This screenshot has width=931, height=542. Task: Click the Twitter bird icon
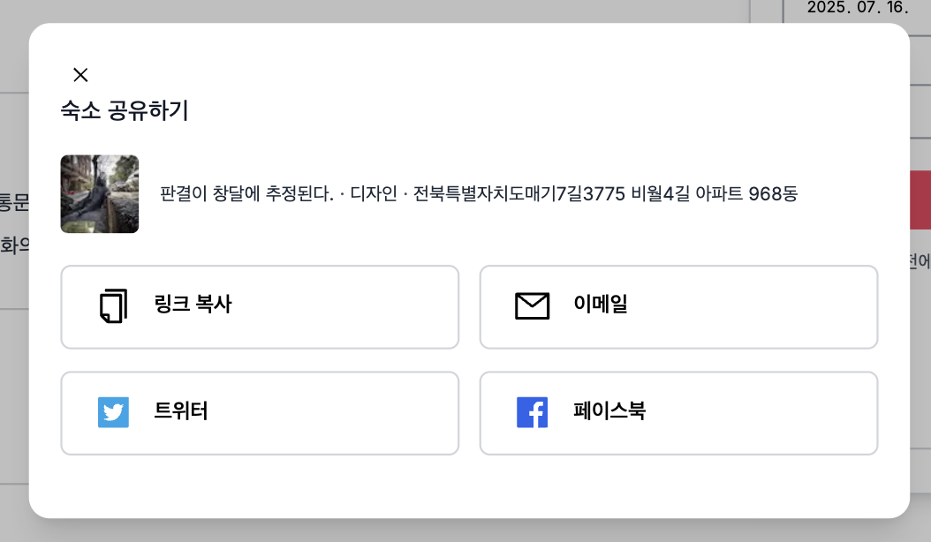pyautogui.click(x=113, y=412)
